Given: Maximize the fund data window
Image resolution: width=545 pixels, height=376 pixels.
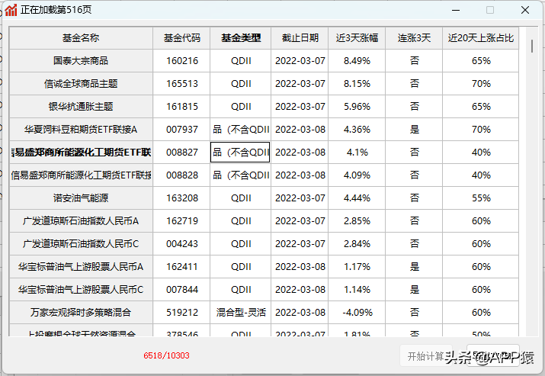Looking at the screenshot, I should point(490,10).
